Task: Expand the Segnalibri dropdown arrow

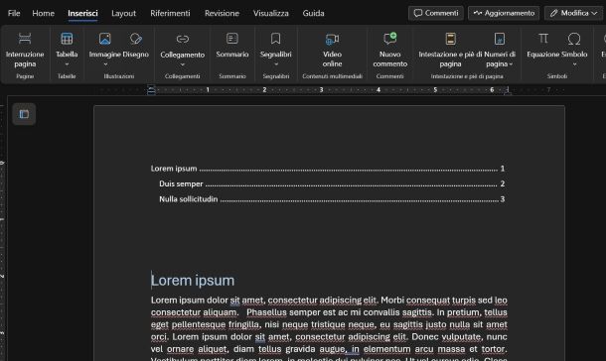Action: [275, 64]
